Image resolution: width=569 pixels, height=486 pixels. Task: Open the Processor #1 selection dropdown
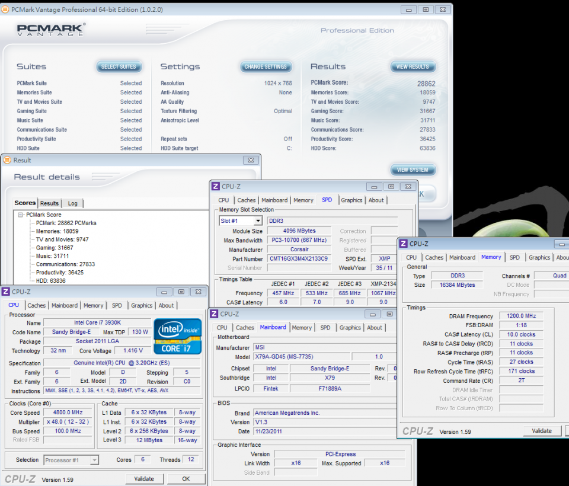tap(94, 460)
